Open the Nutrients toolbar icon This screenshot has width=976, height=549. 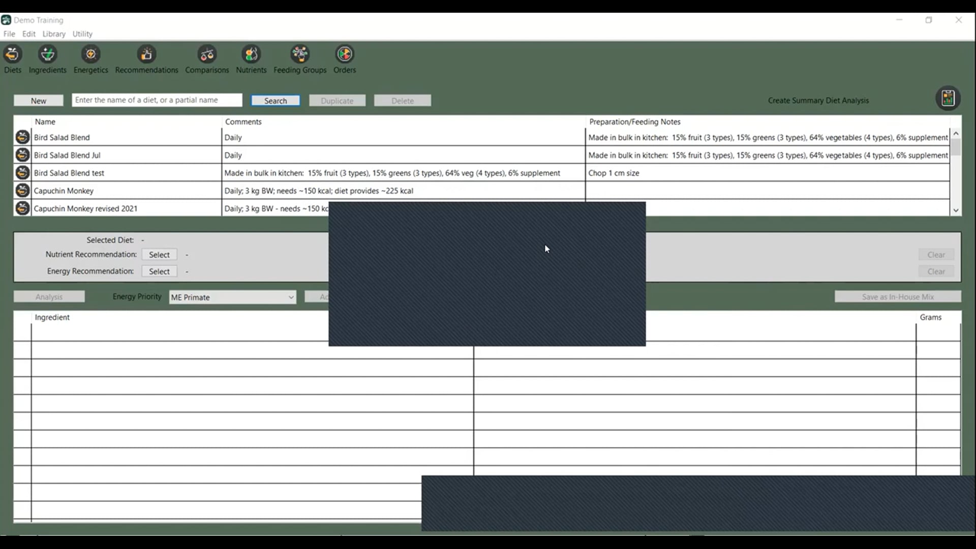251,54
